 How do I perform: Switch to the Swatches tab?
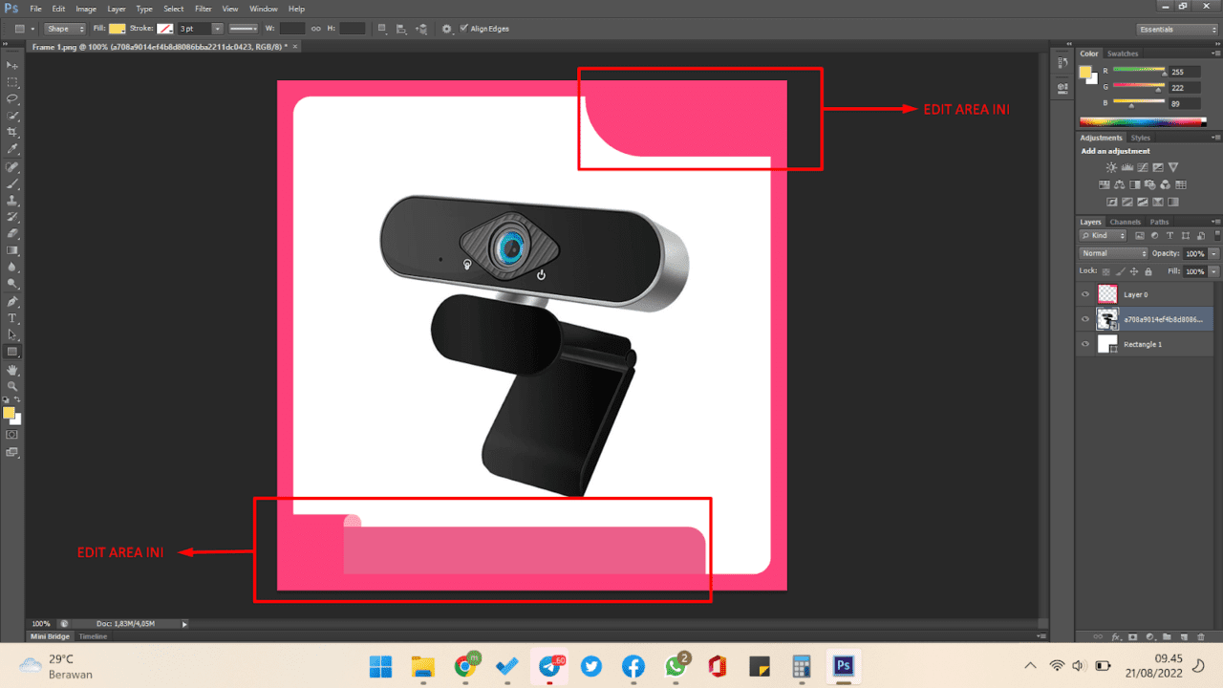tap(1123, 54)
